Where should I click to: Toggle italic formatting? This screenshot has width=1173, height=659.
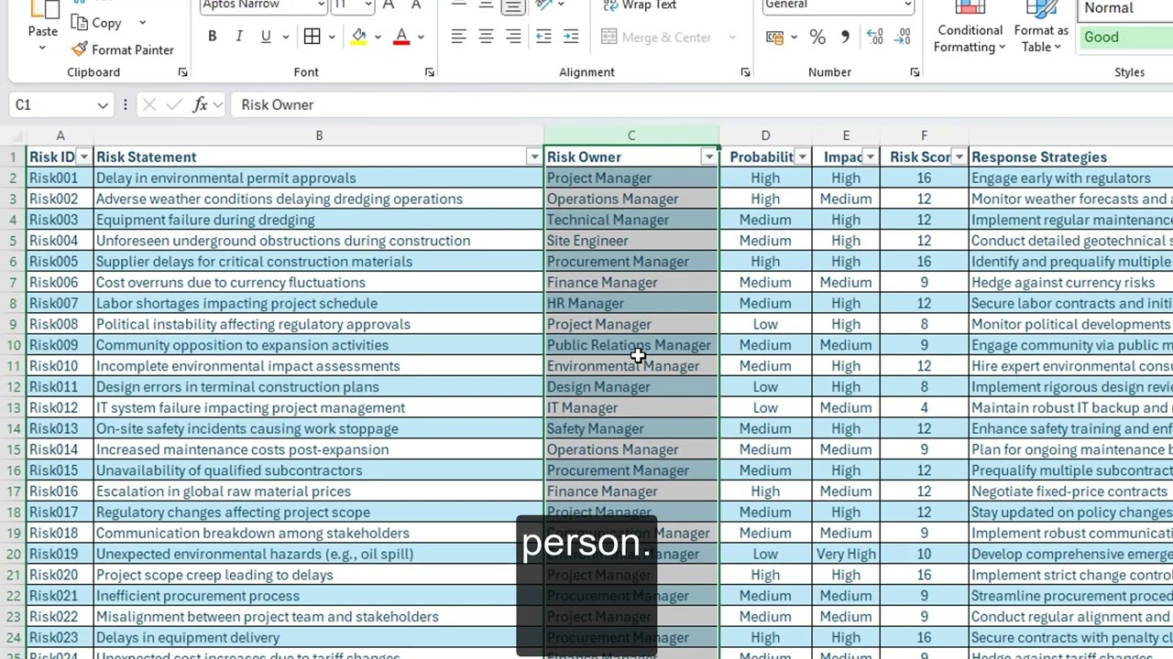tap(238, 37)
